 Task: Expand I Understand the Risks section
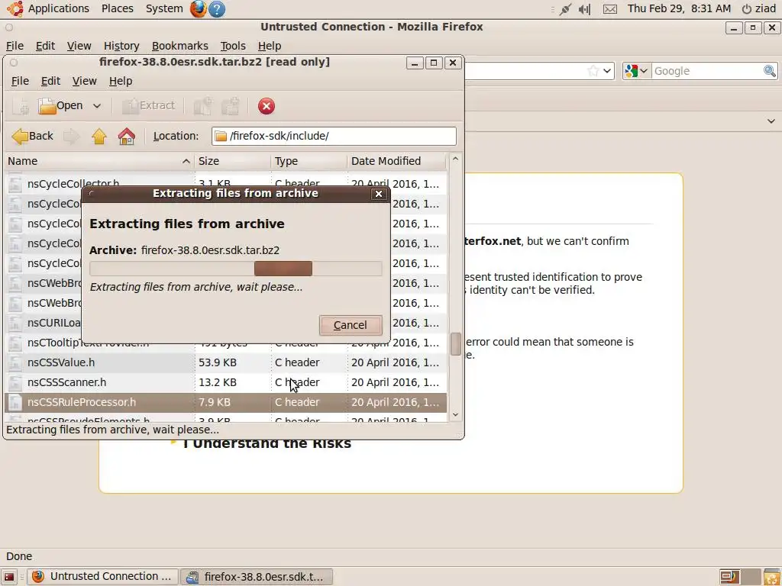(267, 443)
